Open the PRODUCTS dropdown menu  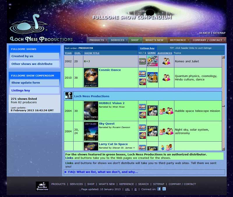tap(98, 40)
